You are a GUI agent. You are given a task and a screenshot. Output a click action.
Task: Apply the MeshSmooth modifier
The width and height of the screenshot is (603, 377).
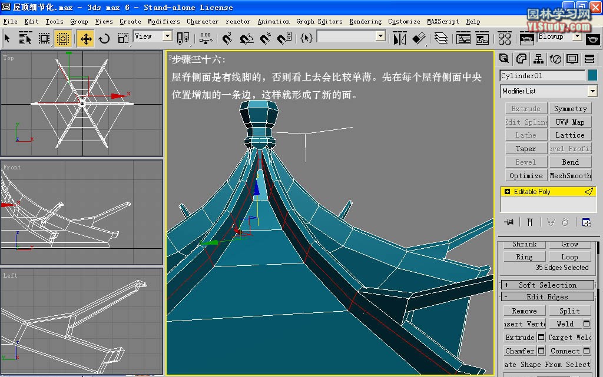tap(570, 175)
